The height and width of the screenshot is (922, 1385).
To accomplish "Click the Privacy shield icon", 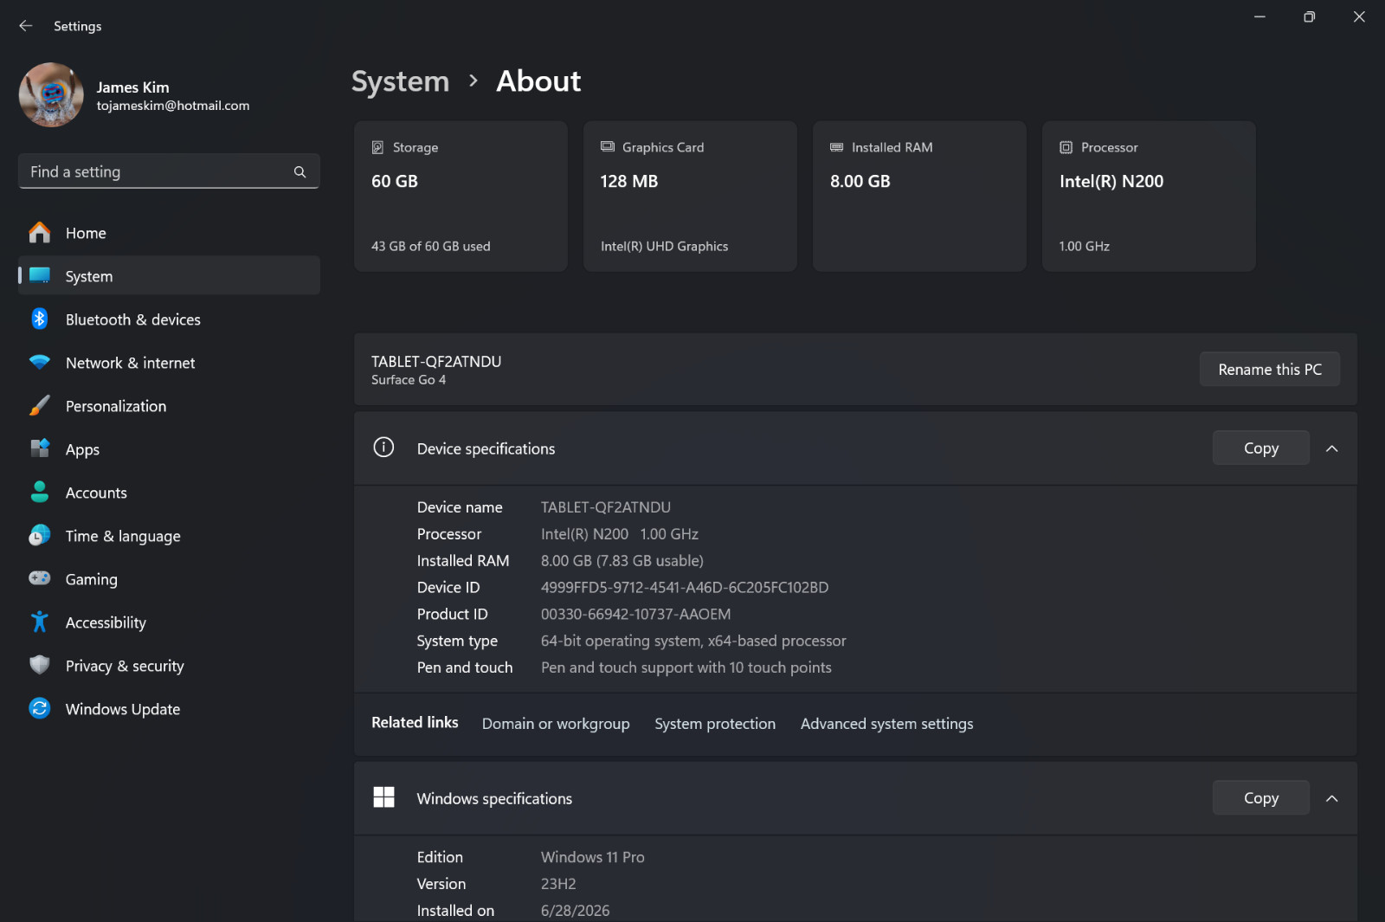I will pyautogui.click(x=40, y=665).
